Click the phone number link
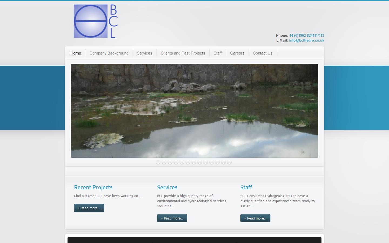This screenshot has height=243, width=389. pos(307,35)
